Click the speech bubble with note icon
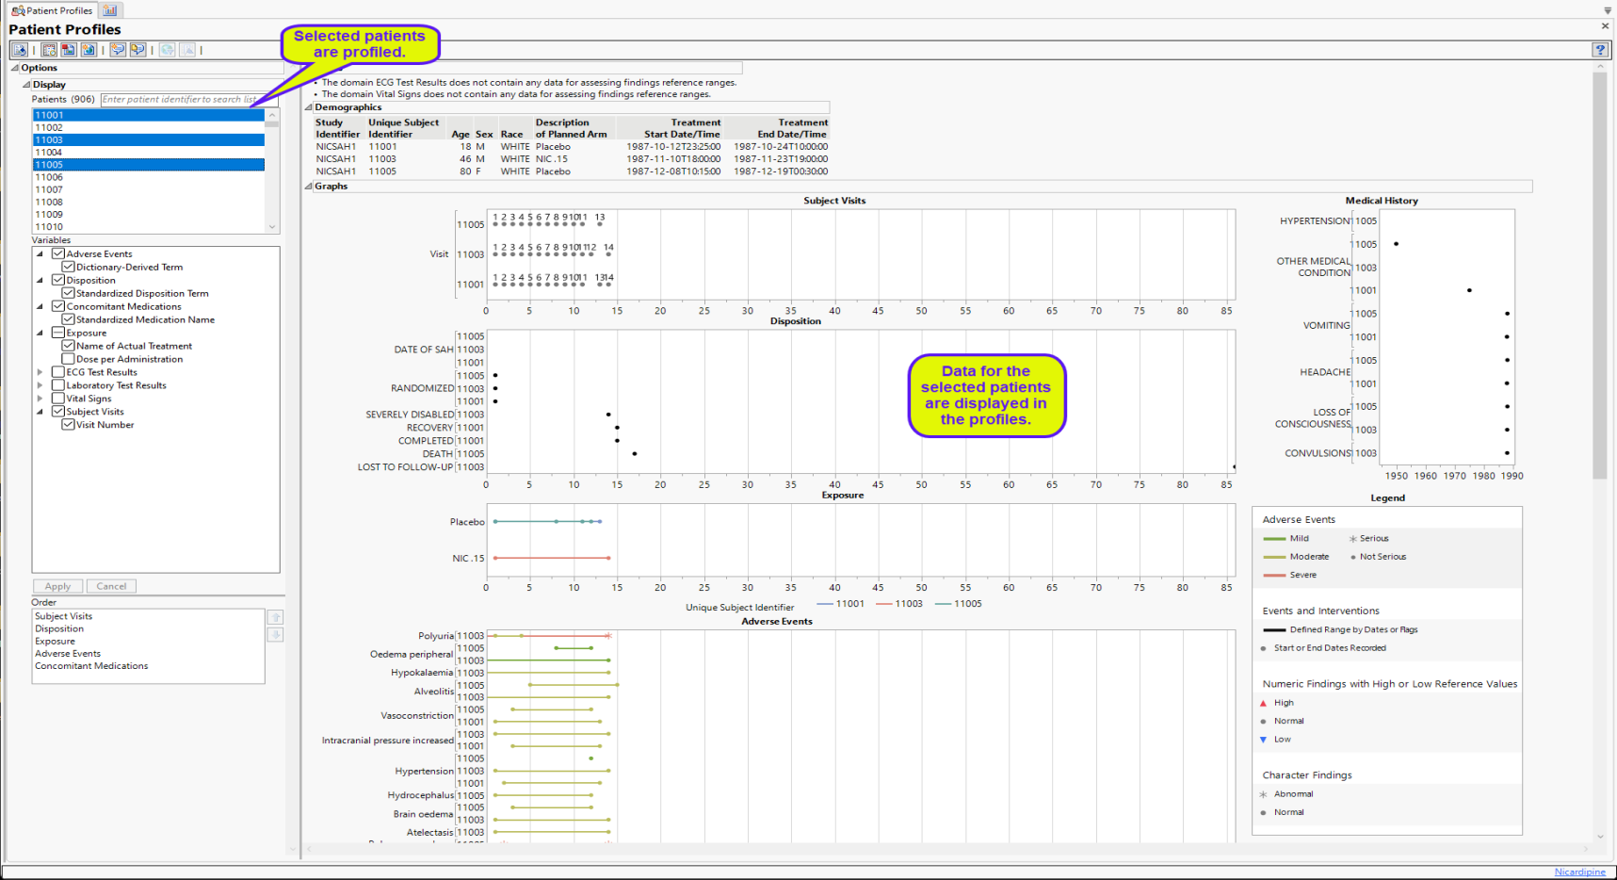Image resolution: width=1617 pixels, height=880 pixels. (138, 50)
